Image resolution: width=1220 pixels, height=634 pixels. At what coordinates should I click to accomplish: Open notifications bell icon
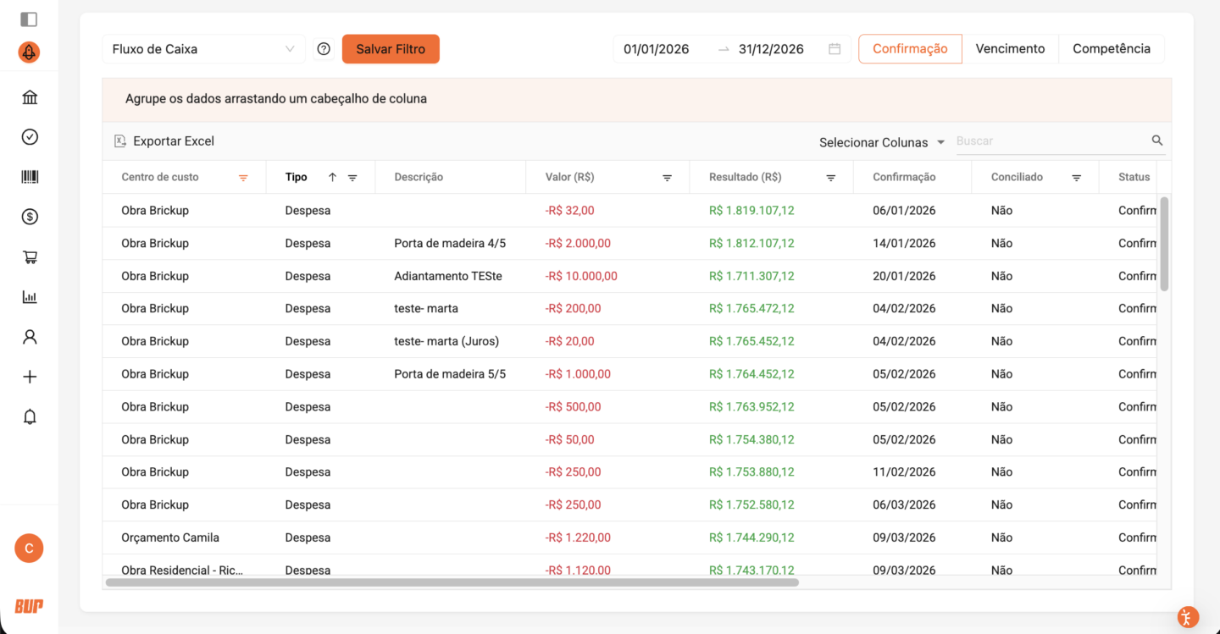point(30,416)
